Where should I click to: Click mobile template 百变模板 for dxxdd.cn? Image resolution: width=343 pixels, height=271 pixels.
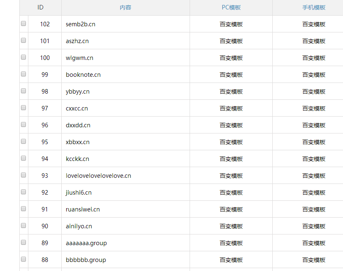point(314,125)
